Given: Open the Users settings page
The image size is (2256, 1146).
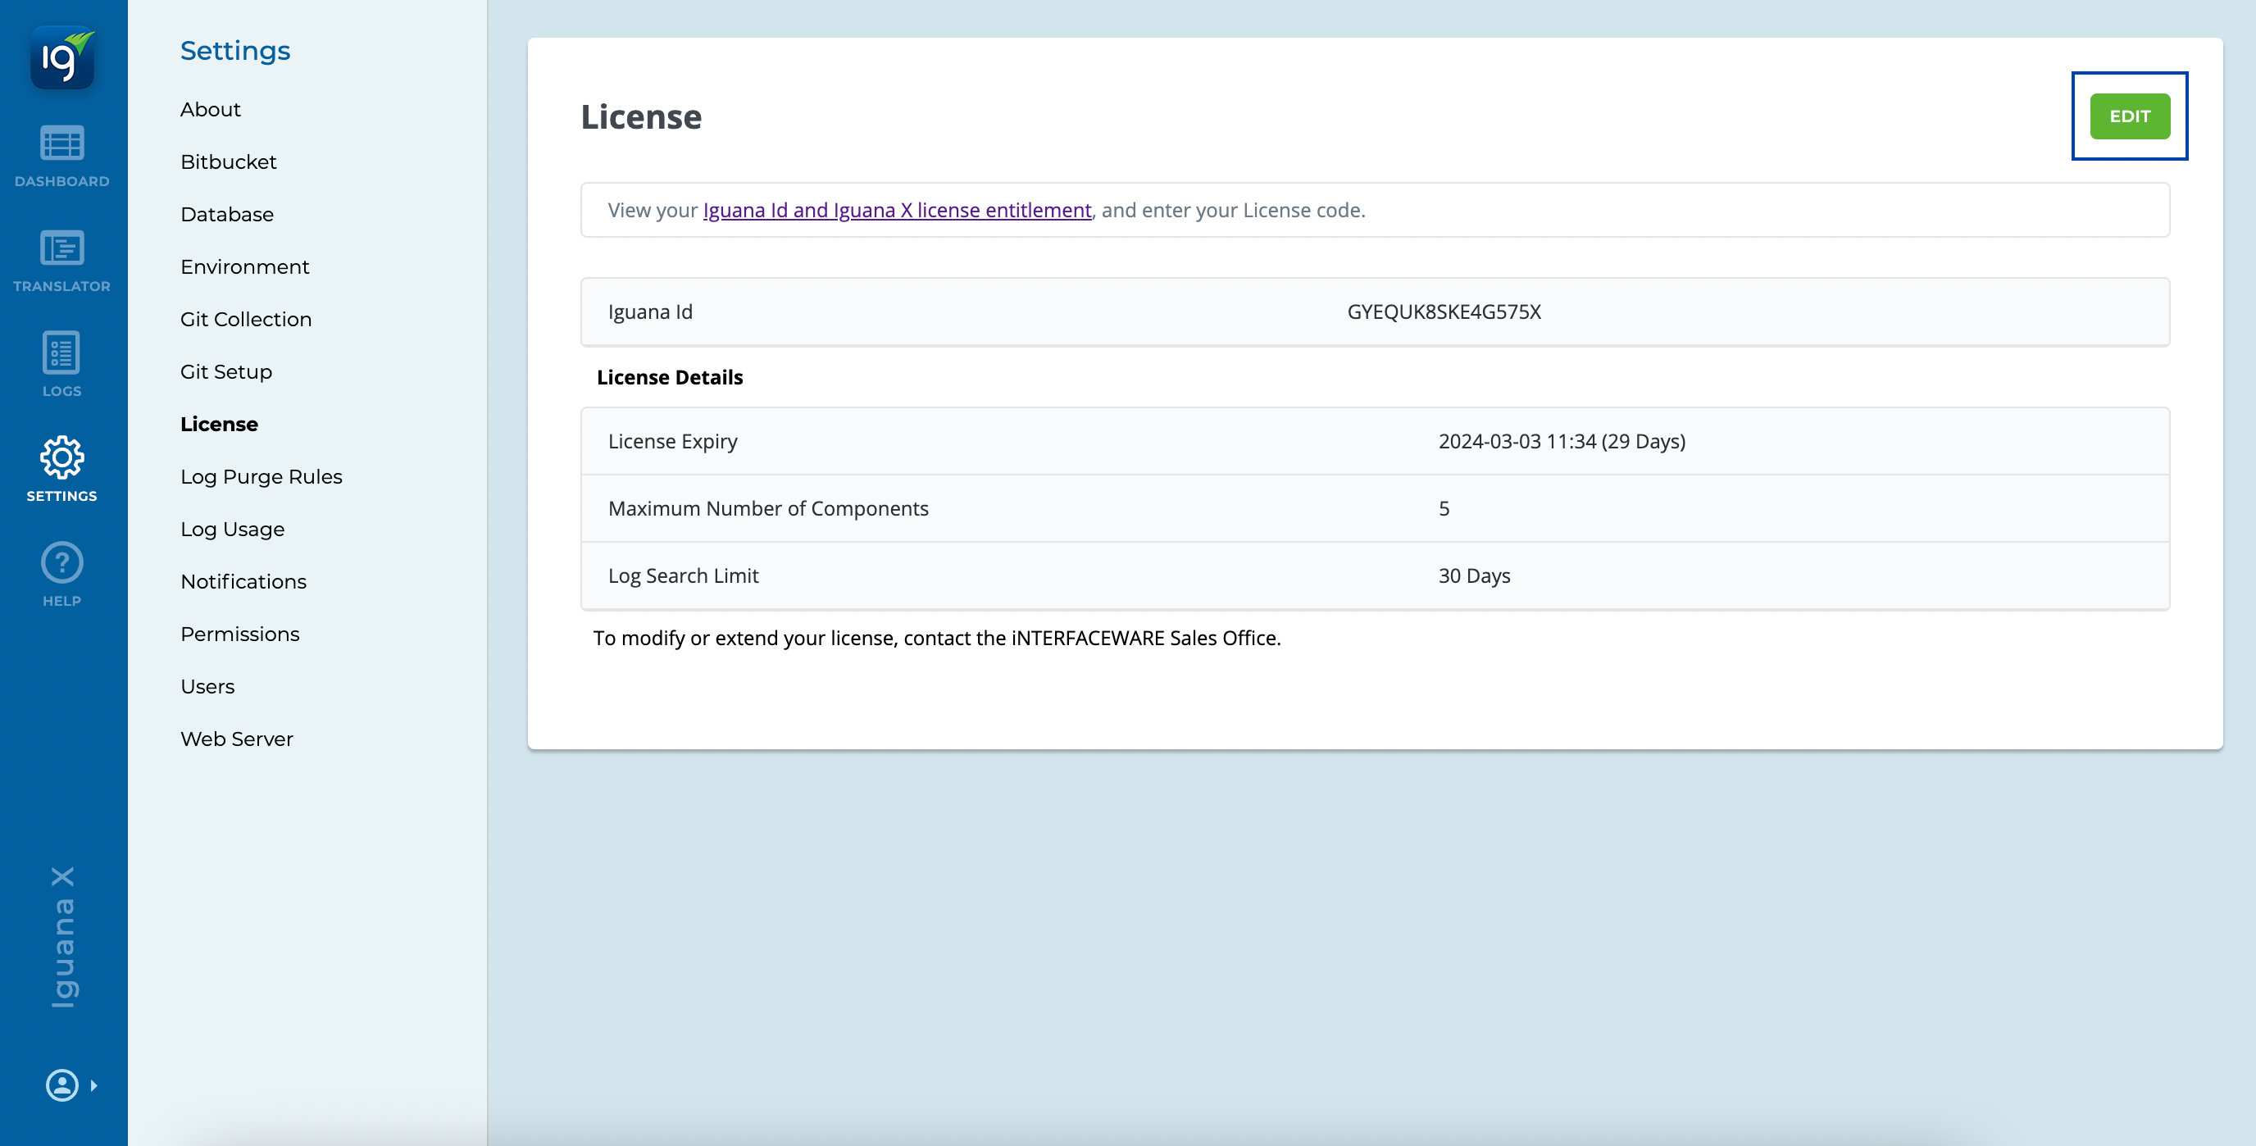Looking at the screenshot, I should click(207, 687).
